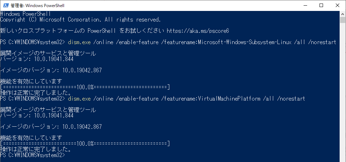This screenshot has height=162, width=346.
Task: Click the second 100.0% progress bar
Action: (85, 144)
